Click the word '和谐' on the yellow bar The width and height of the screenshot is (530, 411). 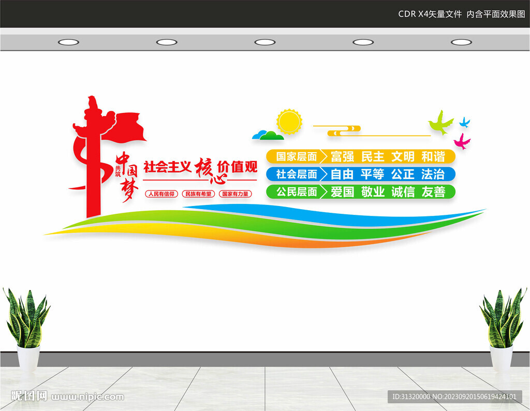tap(433, 156)
